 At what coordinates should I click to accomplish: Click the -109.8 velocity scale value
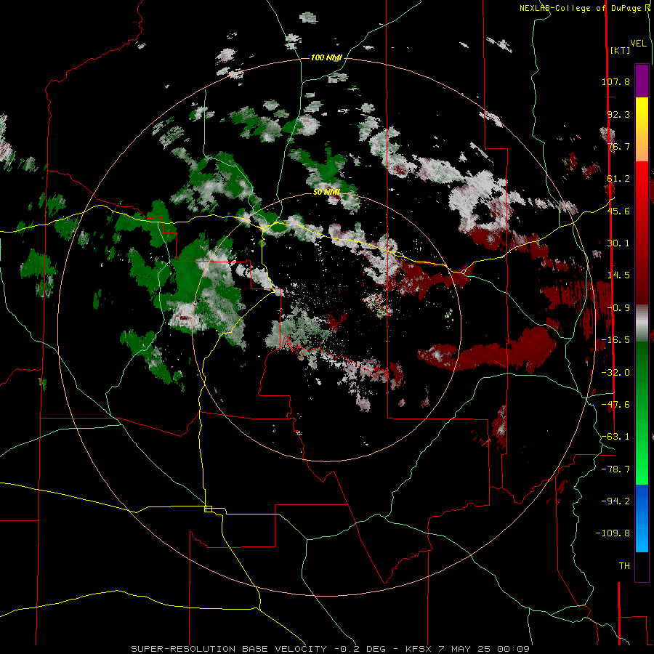click(613, 533)
